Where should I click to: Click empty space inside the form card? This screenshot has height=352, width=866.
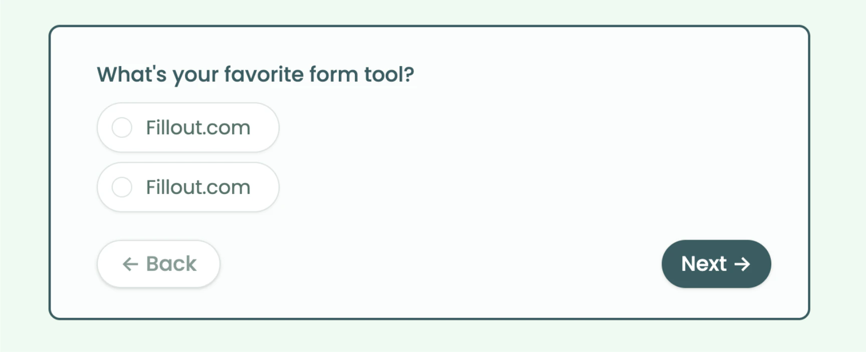coord(501,160)
